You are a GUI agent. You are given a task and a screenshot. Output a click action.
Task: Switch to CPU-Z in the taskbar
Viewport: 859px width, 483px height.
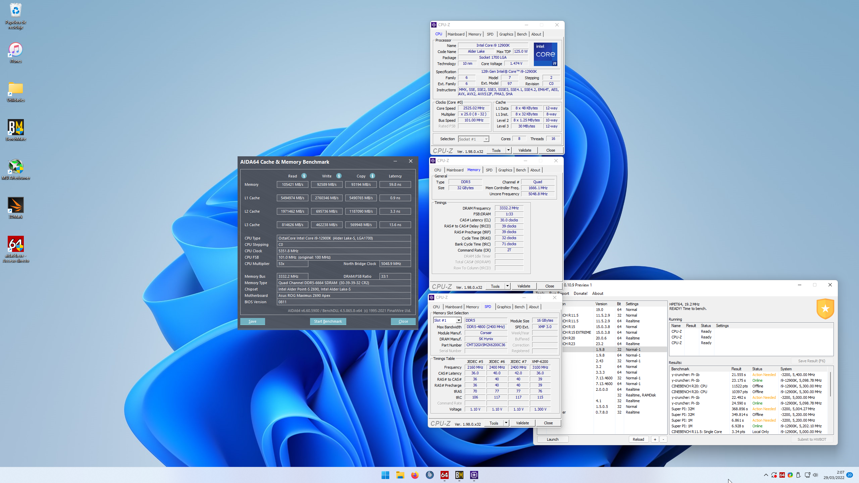(x=474, y=475)
